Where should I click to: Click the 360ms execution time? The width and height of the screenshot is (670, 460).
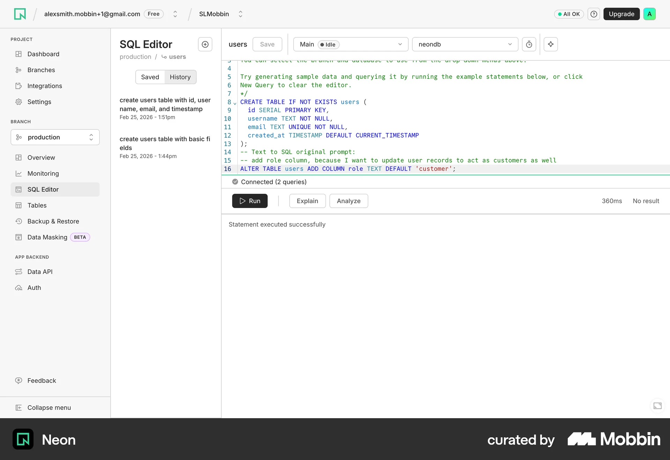click(612, 201)
